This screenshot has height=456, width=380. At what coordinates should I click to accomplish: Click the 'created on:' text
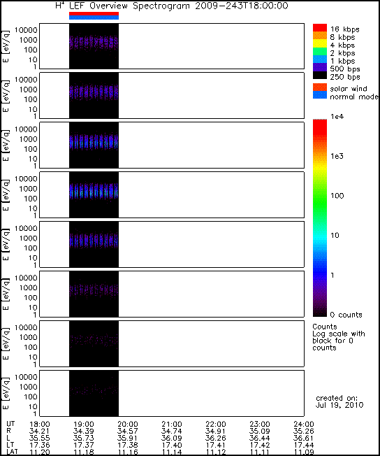[337, 398]
